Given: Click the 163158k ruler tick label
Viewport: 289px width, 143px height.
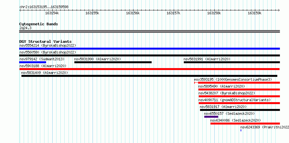Looking at the screenshot, I should (x=214, y=13).
